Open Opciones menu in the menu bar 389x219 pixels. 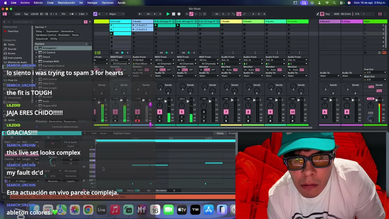point(108,3)
